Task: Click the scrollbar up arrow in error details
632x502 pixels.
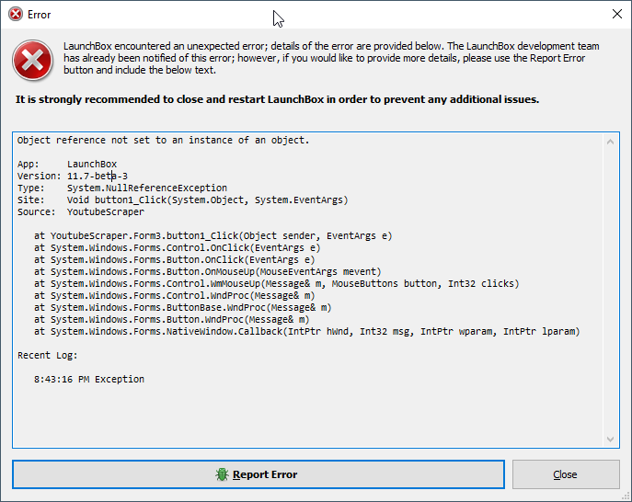Action: (610, 142)
